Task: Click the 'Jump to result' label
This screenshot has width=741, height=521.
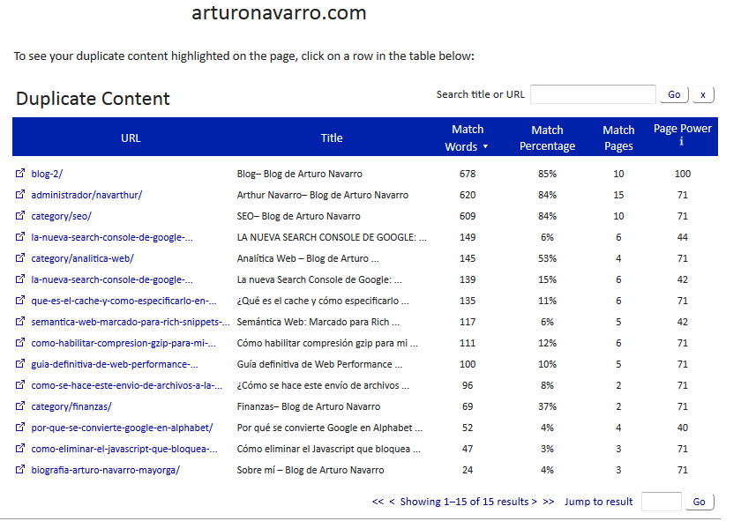Action: point(598,502)
